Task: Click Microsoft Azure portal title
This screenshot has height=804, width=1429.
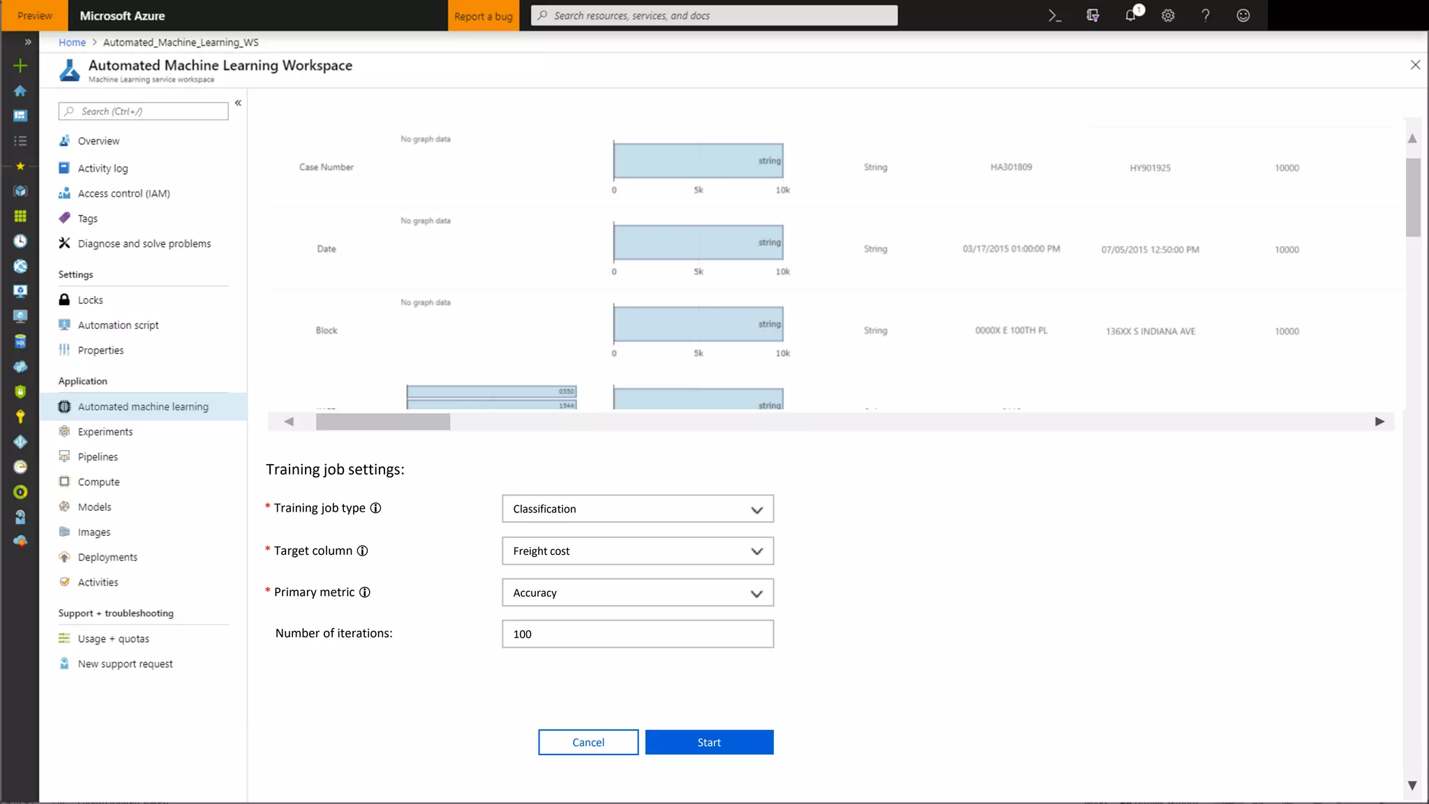Action: [x=122, y=15]
